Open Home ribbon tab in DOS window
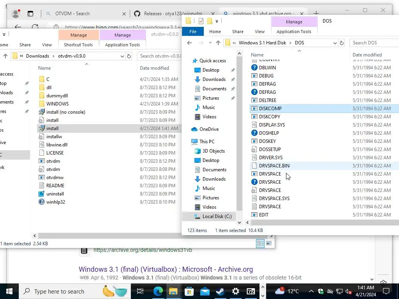The height and width of the screenshot is (299, 399). point(215,32)
